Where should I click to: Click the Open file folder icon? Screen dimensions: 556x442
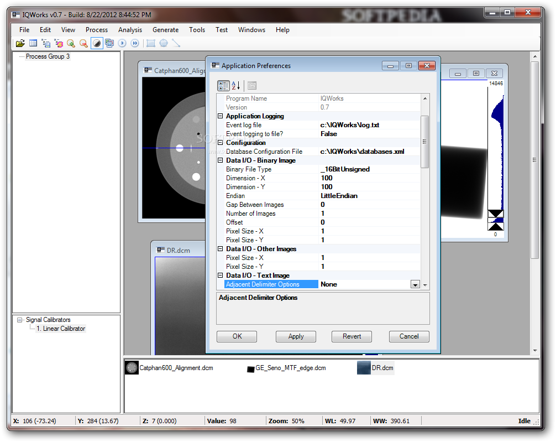20,43
